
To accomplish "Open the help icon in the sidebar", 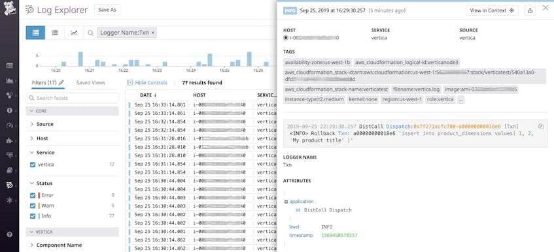I will tap(10, 234).
